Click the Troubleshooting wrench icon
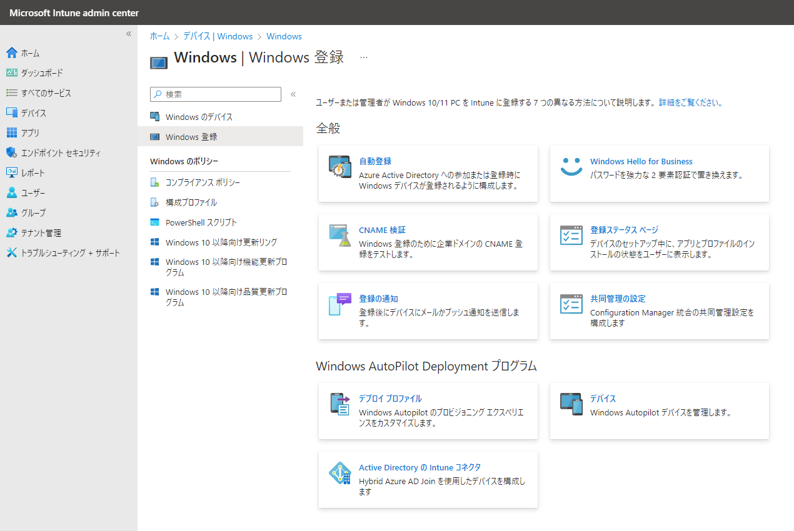Screen dimensions: 794x531 [x=11, y=253]
